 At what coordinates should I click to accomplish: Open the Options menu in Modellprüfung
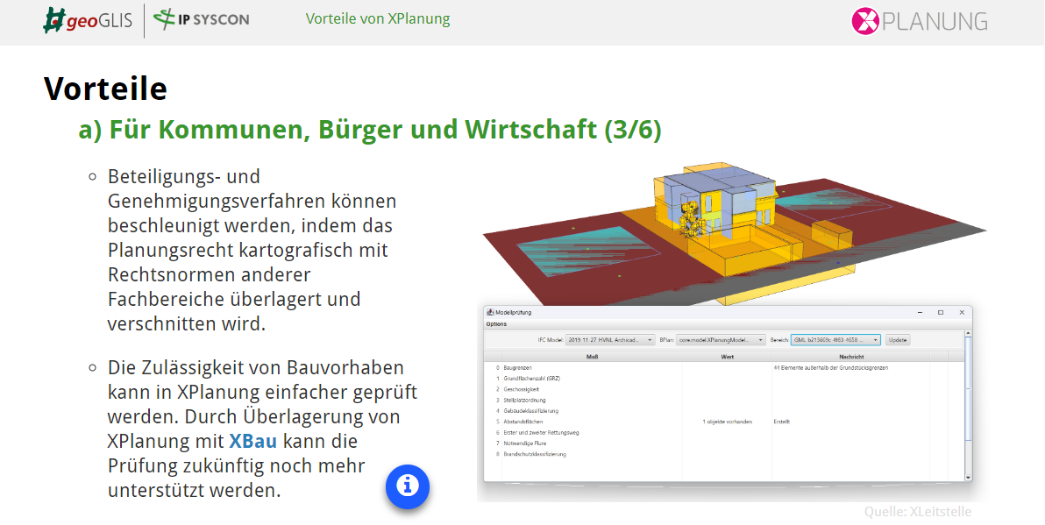497,323
